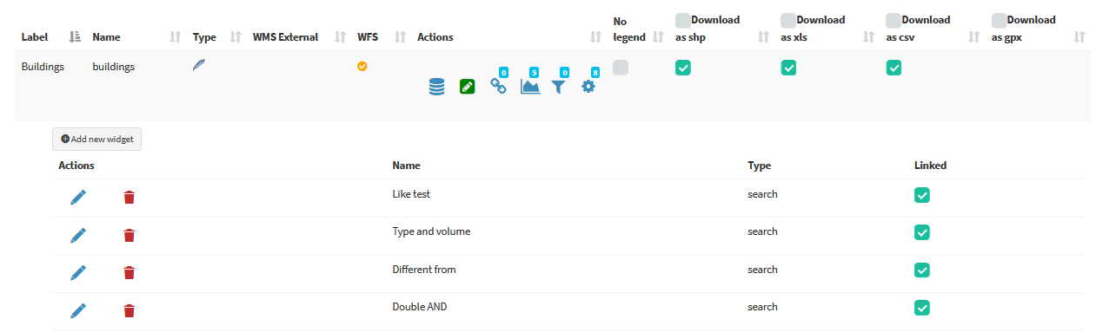Screen dimensions: 1103x332
Task: Uncheck Download as csv for Buildings row
Action: click(x=894, y=68)
